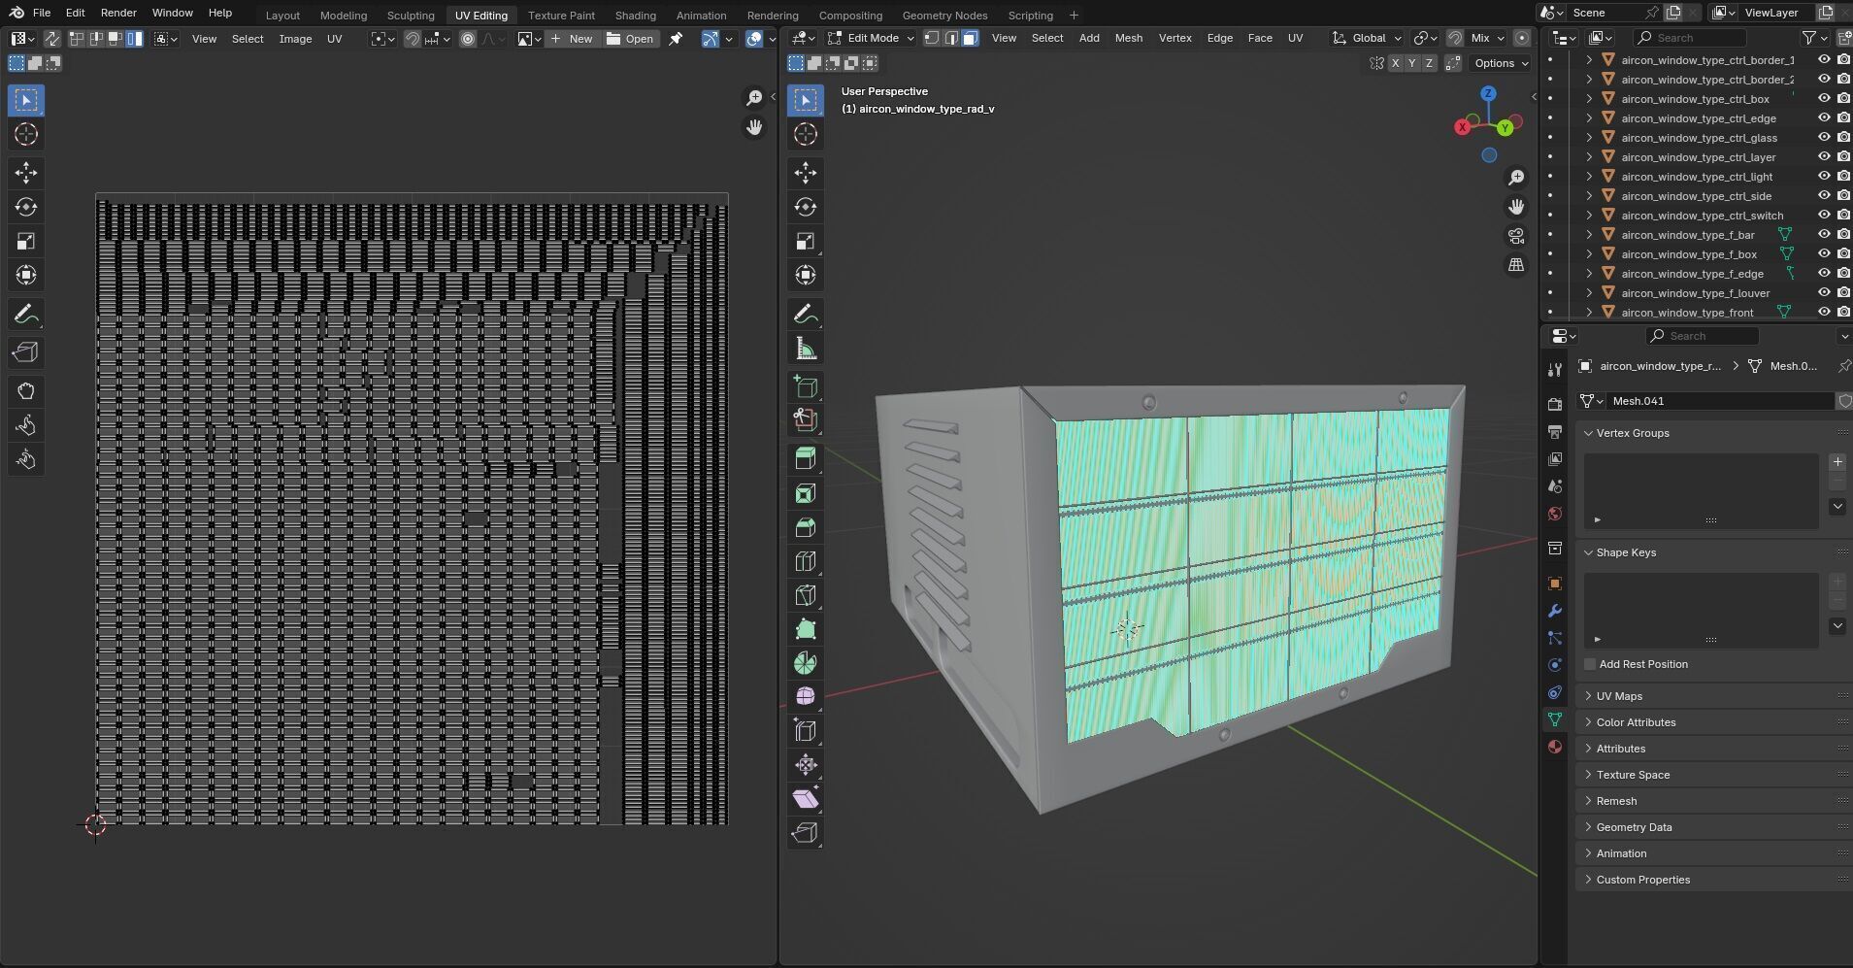Open the Face menu in 3D viewport

pyautogui.click(x=1260, y=38)
